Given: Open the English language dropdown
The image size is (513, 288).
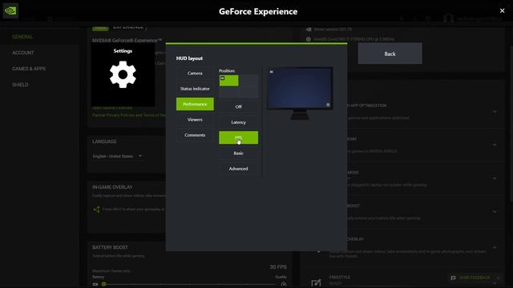Looking at the screenshot, I should pyautogui.click(x=117, y=156).
